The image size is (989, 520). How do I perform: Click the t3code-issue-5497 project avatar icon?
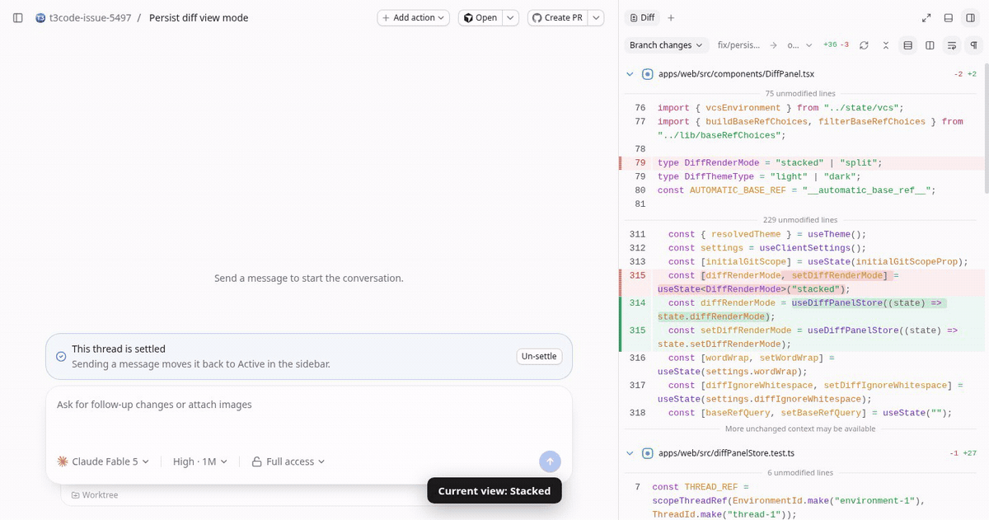click(40, 18)
